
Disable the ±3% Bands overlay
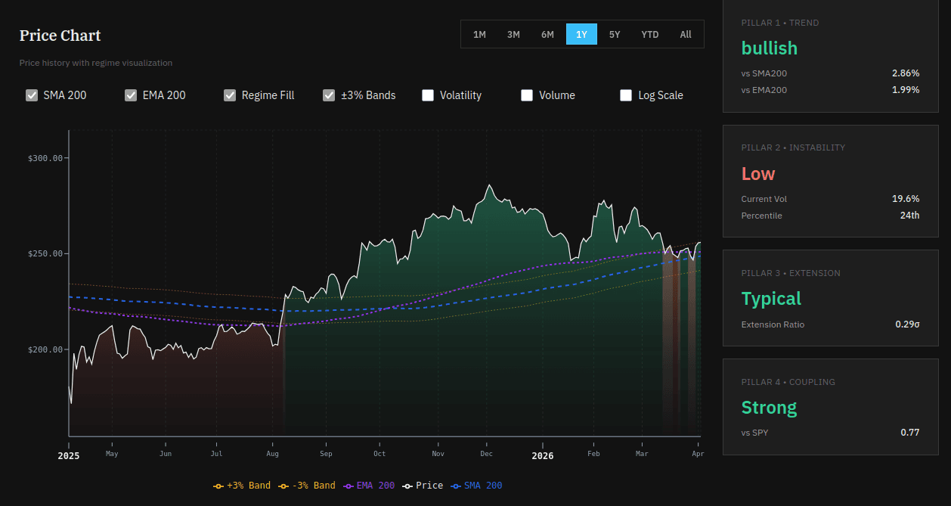[x=329, y=95]
